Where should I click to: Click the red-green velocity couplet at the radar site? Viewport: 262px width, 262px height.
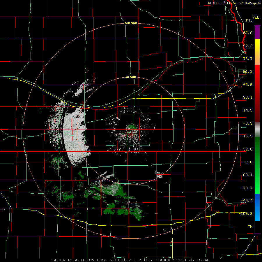131,131
